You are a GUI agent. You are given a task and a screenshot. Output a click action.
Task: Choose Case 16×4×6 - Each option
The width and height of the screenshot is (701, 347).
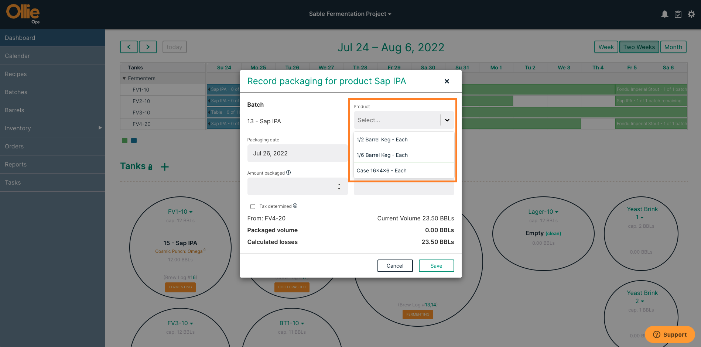[404, 171]
